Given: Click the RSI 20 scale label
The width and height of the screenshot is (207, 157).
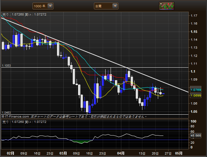Looking at the screenshot, I should pos(193,143).
